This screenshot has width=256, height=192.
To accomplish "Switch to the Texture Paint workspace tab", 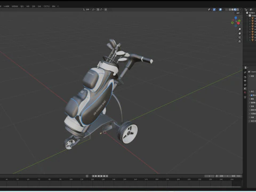I will (15, 6).
